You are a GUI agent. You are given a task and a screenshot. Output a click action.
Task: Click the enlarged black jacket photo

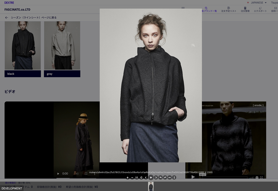click(151, 85)
